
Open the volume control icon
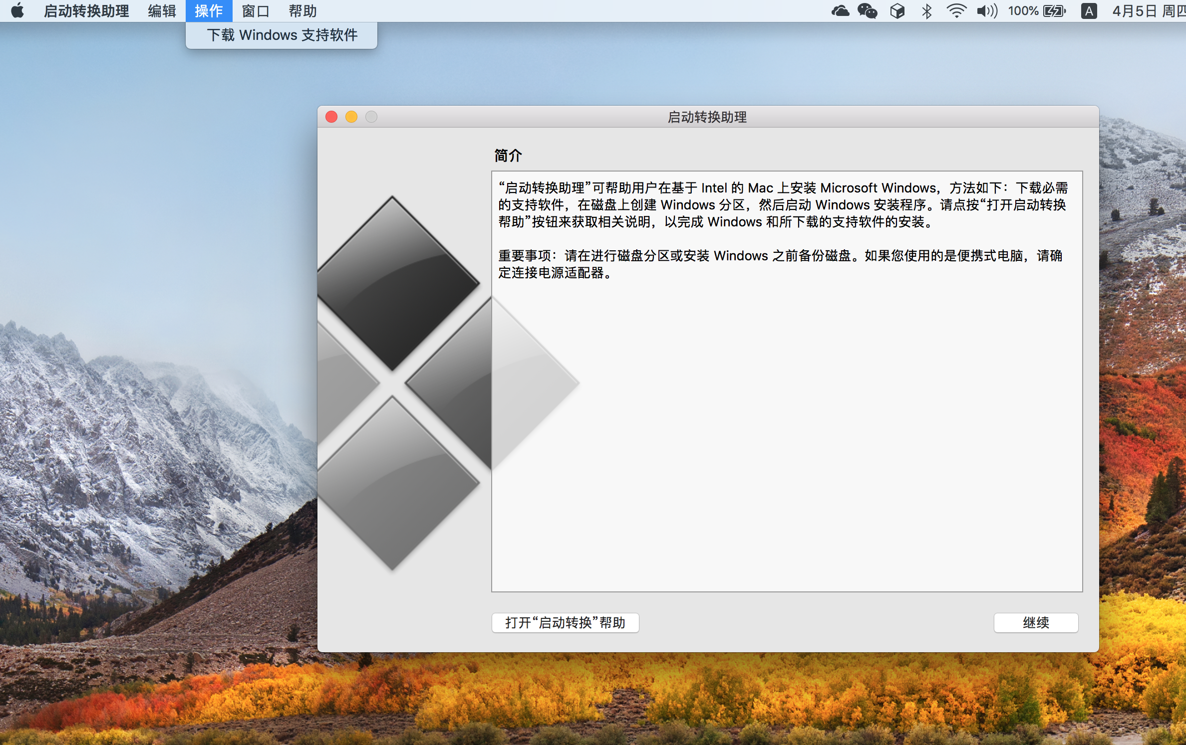[987, 10]
